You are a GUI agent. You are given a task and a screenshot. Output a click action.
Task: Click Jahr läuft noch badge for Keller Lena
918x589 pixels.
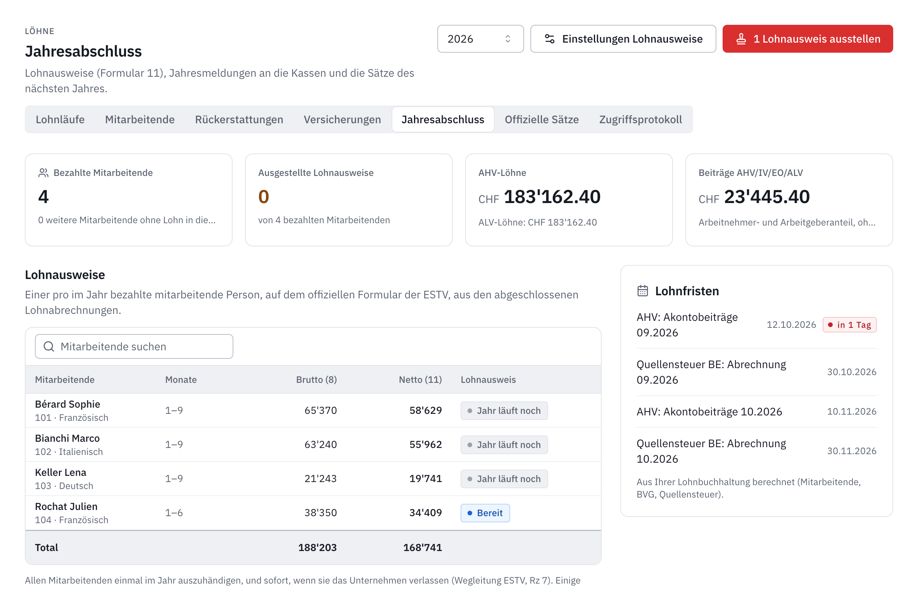tap(504, 479)
